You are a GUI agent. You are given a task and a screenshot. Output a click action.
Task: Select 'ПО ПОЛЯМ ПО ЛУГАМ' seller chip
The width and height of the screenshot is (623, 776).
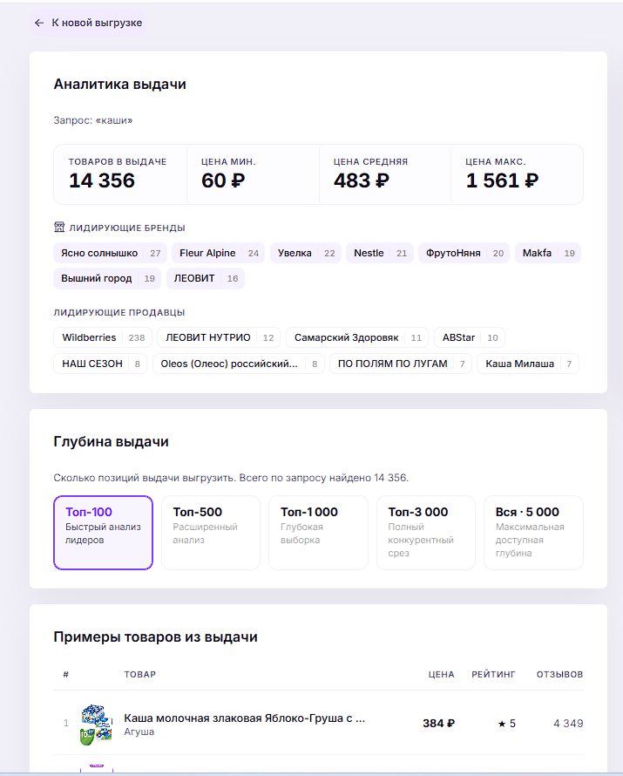tap(401, 364)
